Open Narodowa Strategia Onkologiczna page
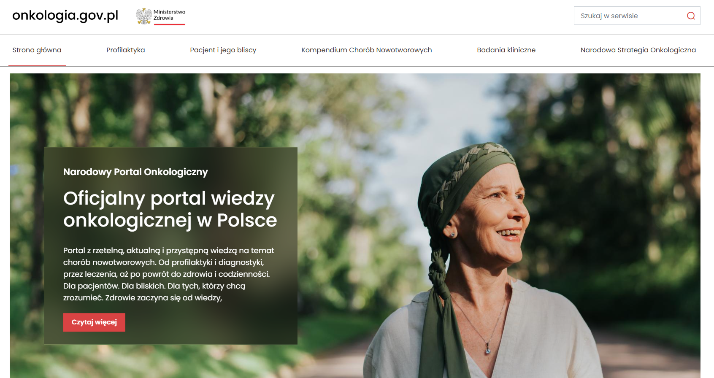 pyautogui.click(x=638, y=50)
